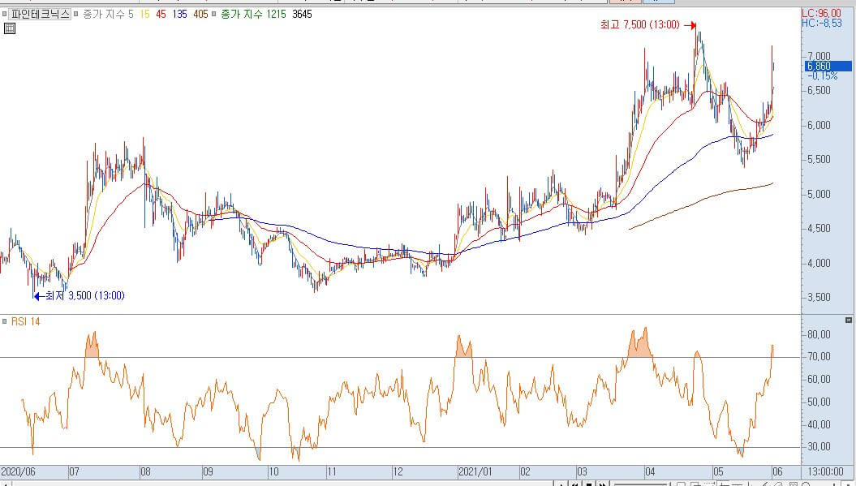
Task: Click the blue 6,860 current price tag
Action: tap(828, 66)
